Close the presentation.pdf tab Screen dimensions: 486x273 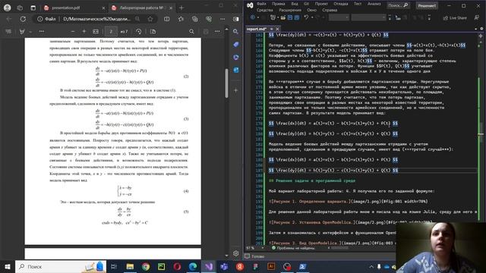click(x=103, y=8)
